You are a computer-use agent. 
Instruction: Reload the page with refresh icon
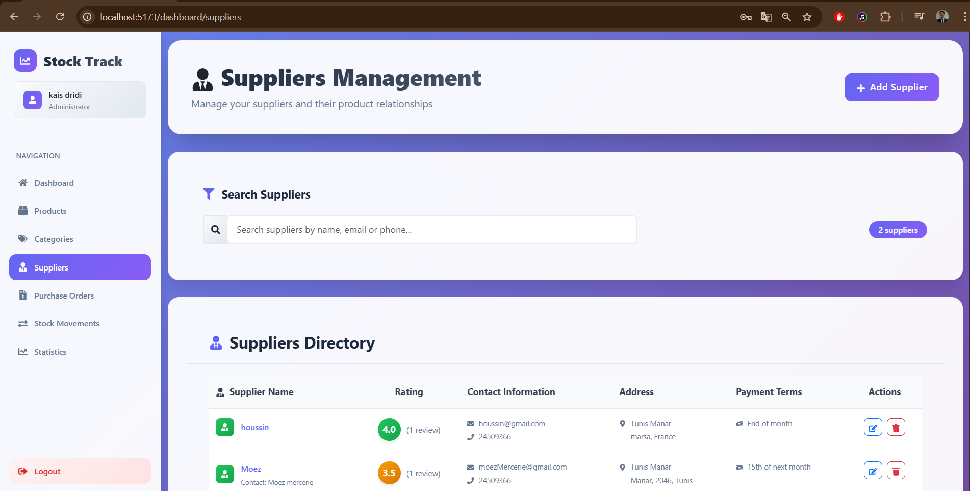click(x=60, y=17)
